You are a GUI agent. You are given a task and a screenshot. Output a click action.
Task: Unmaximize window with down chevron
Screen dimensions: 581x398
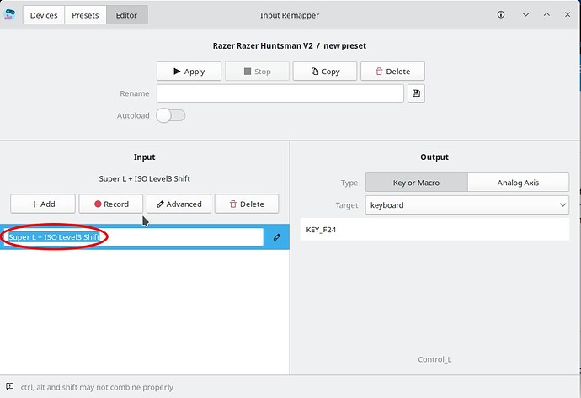[525, 15]
